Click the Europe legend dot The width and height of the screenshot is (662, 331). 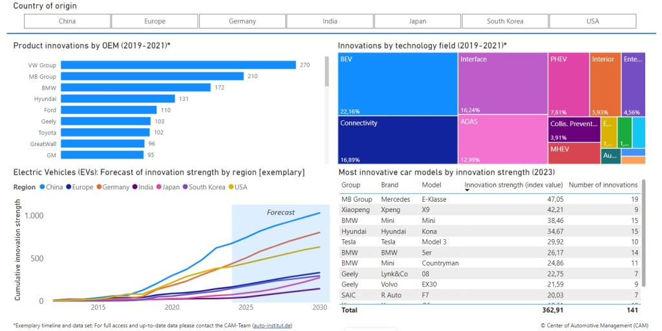coord(69,187)
